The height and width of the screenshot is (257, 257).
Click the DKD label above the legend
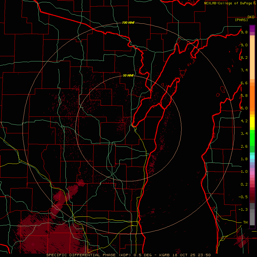[x=251, y=17]
